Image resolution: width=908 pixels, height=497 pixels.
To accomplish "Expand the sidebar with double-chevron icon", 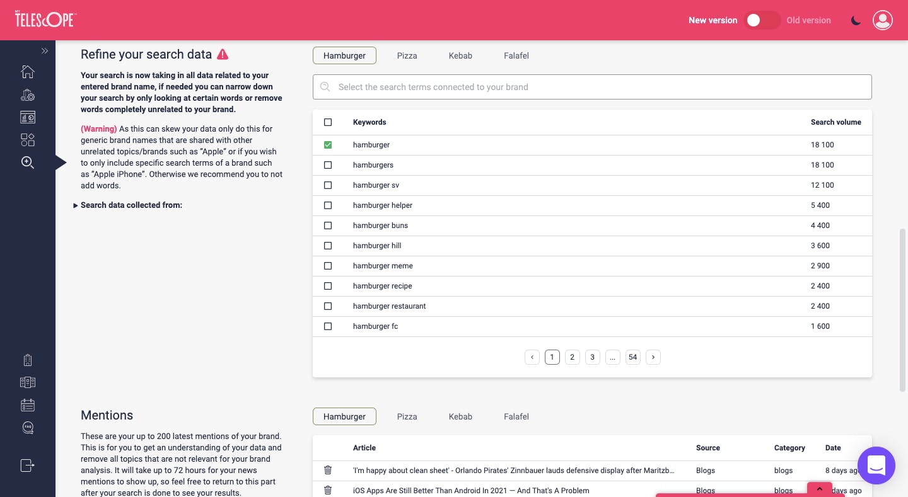I will point(45,51).
